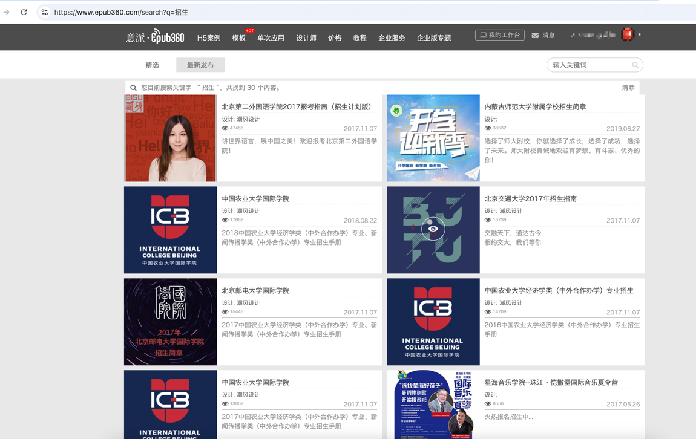The height and width of the screenshot is (439, 696).
Task: Open the 价格 page
Action: coord(335,38)
